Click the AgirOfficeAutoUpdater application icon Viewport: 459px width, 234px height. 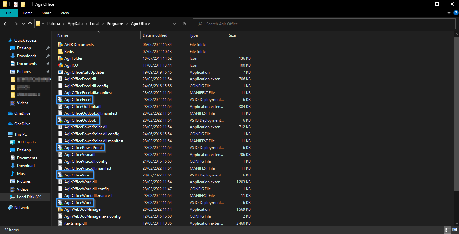pyautogui.click(x=60, y=72)
